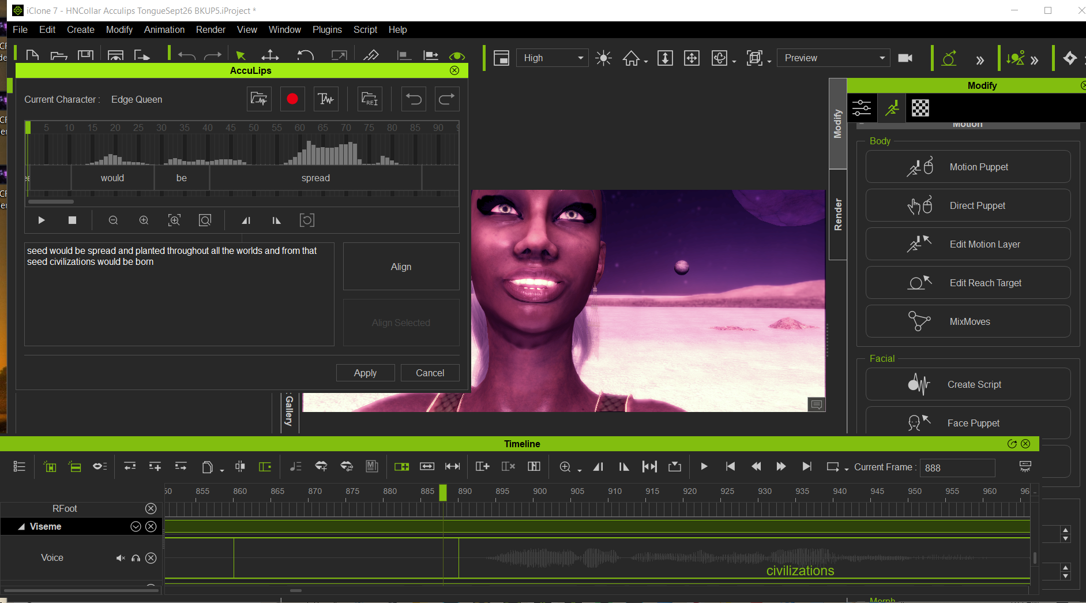1086x603 pixels.
Task: Expand hidden toolbar items double arrow near Preview
Action: tap(980, 60)
